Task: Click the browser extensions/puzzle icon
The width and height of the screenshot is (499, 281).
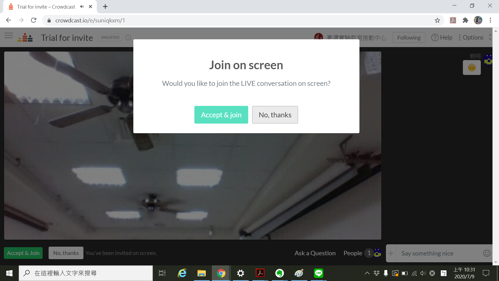Action: [465, 20]
